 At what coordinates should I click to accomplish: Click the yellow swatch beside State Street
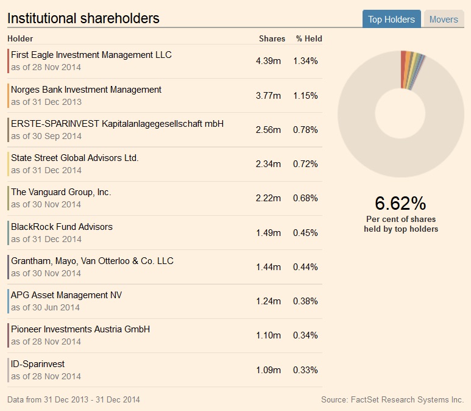(9, 164)
